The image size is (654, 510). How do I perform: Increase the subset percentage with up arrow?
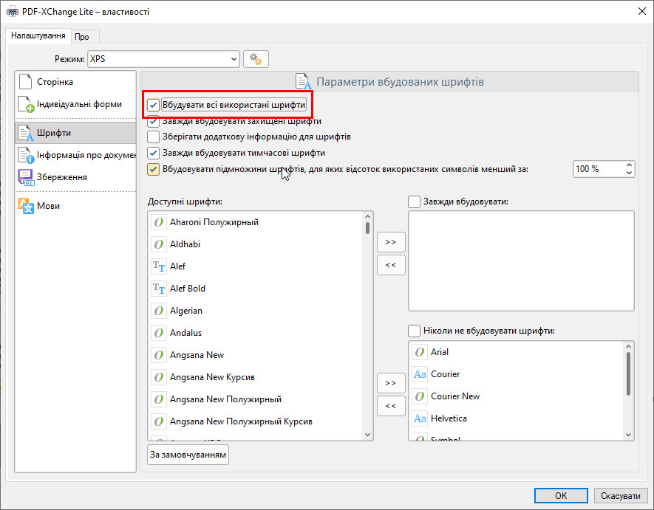point(629,165)
